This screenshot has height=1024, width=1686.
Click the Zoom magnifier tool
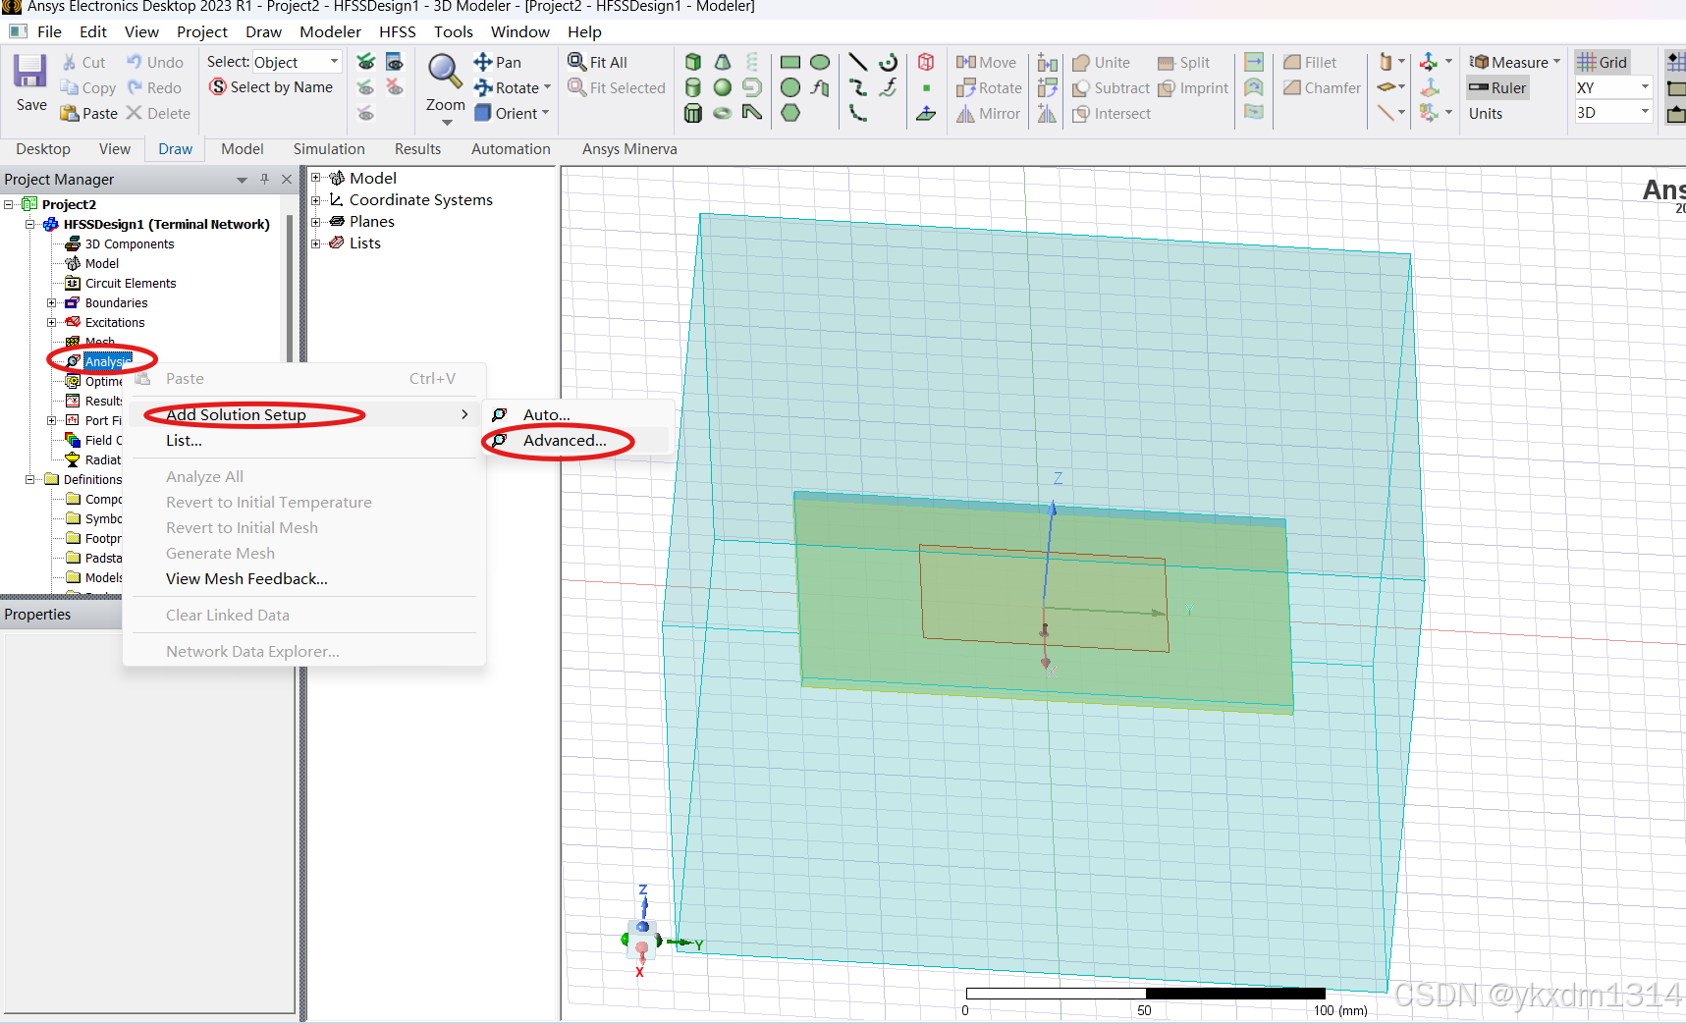(445, 71)
